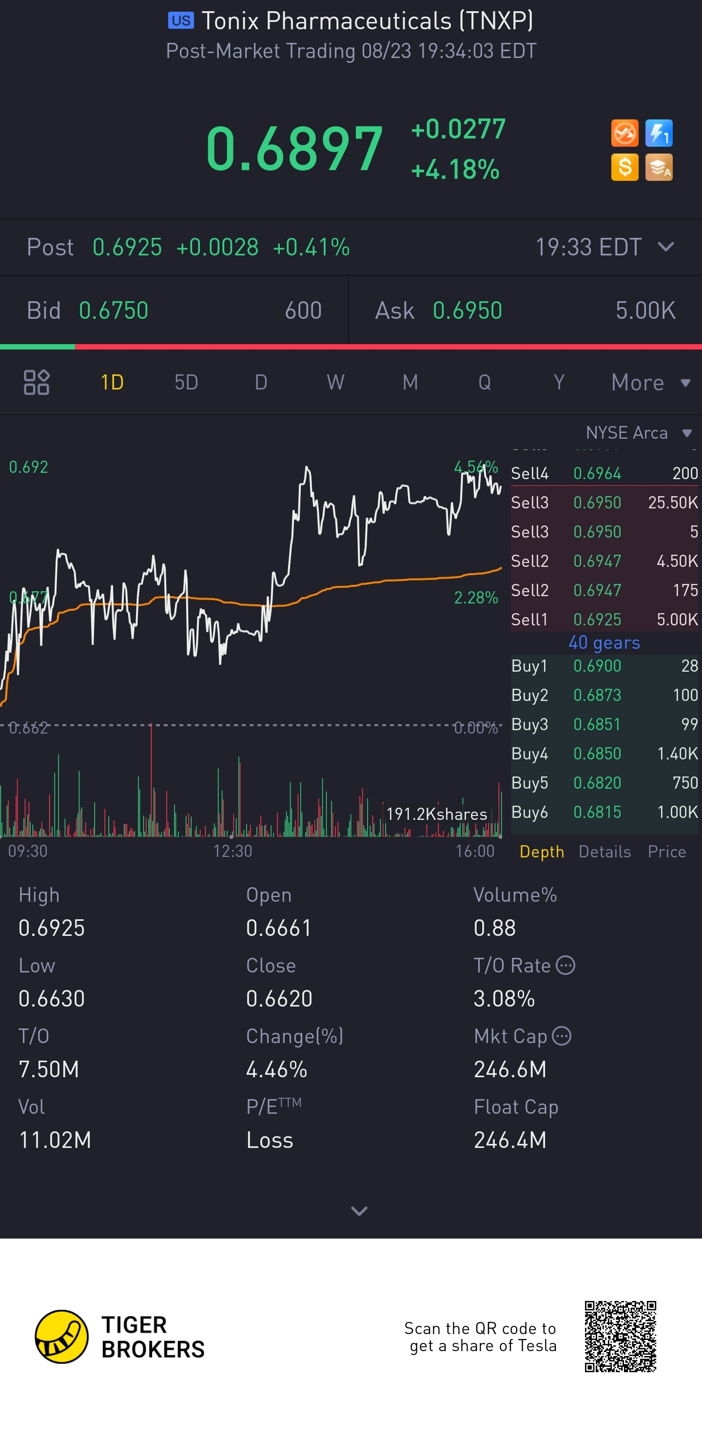
Task: Open the chart layout grid icon
Action: (x=37, y=382)
